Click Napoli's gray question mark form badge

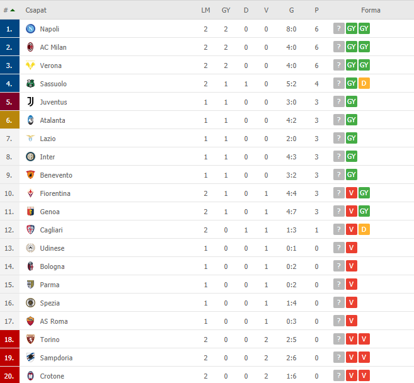[x=339, y=28]
